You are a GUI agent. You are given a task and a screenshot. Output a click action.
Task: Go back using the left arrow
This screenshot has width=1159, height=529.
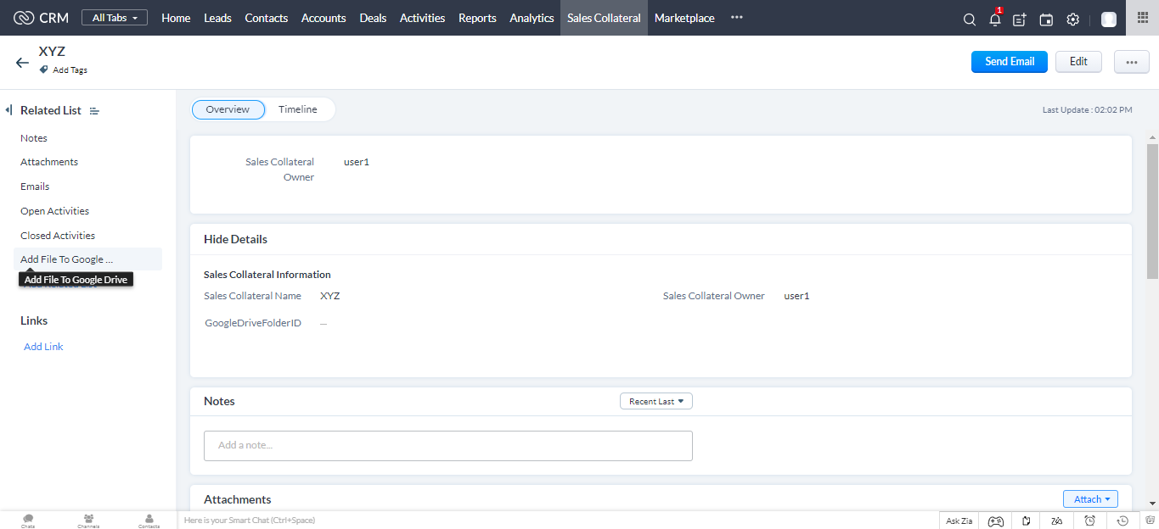[x=22, y=63]
